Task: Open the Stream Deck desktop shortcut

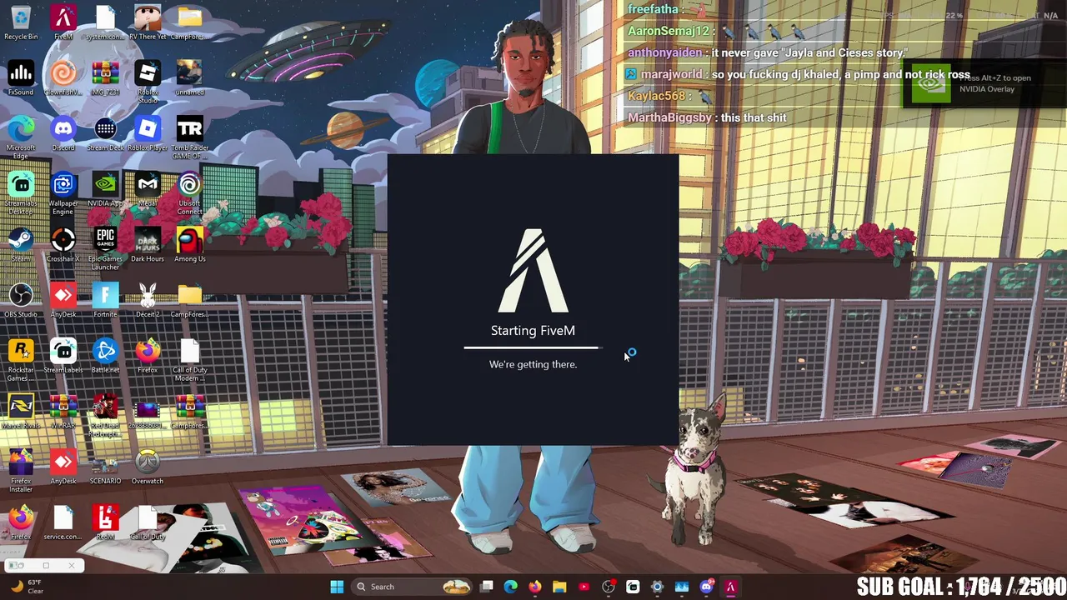Action: (x=105, y=134)
